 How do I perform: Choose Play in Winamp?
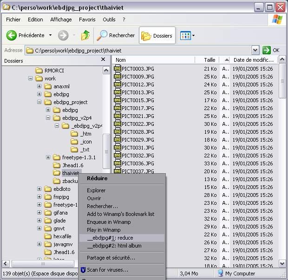click(x=122, y=230)
